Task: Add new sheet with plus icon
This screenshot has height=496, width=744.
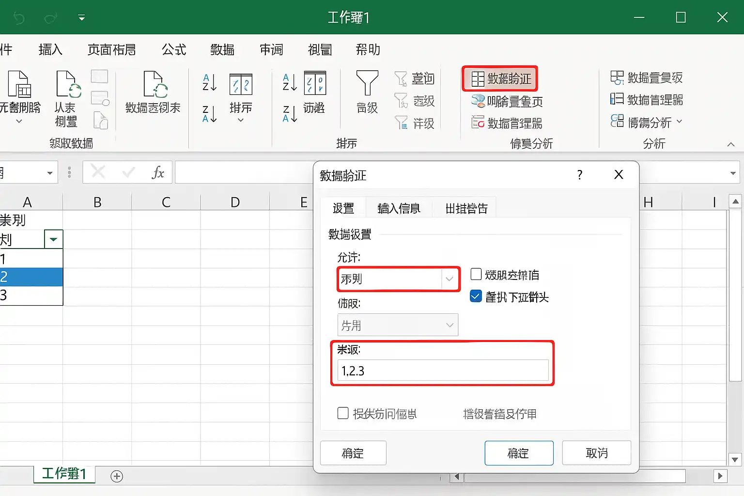Action: [117, 476]
